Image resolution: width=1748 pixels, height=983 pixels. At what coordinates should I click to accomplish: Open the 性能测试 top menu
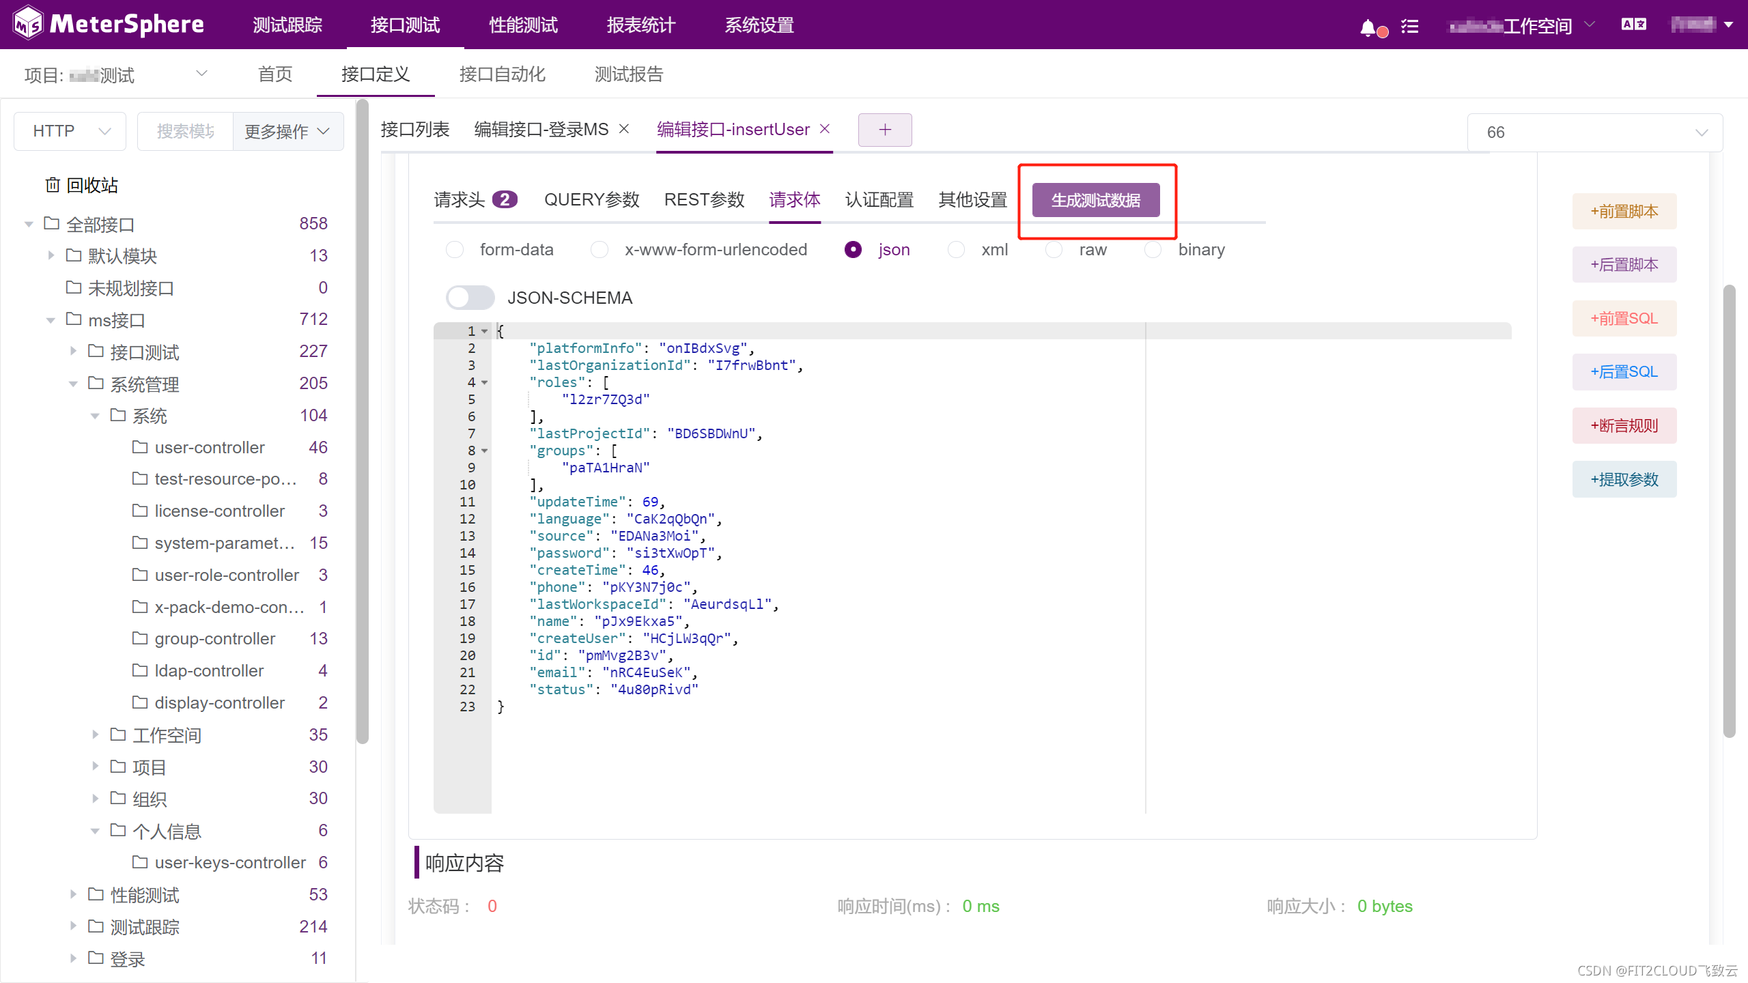click(523, 25)
